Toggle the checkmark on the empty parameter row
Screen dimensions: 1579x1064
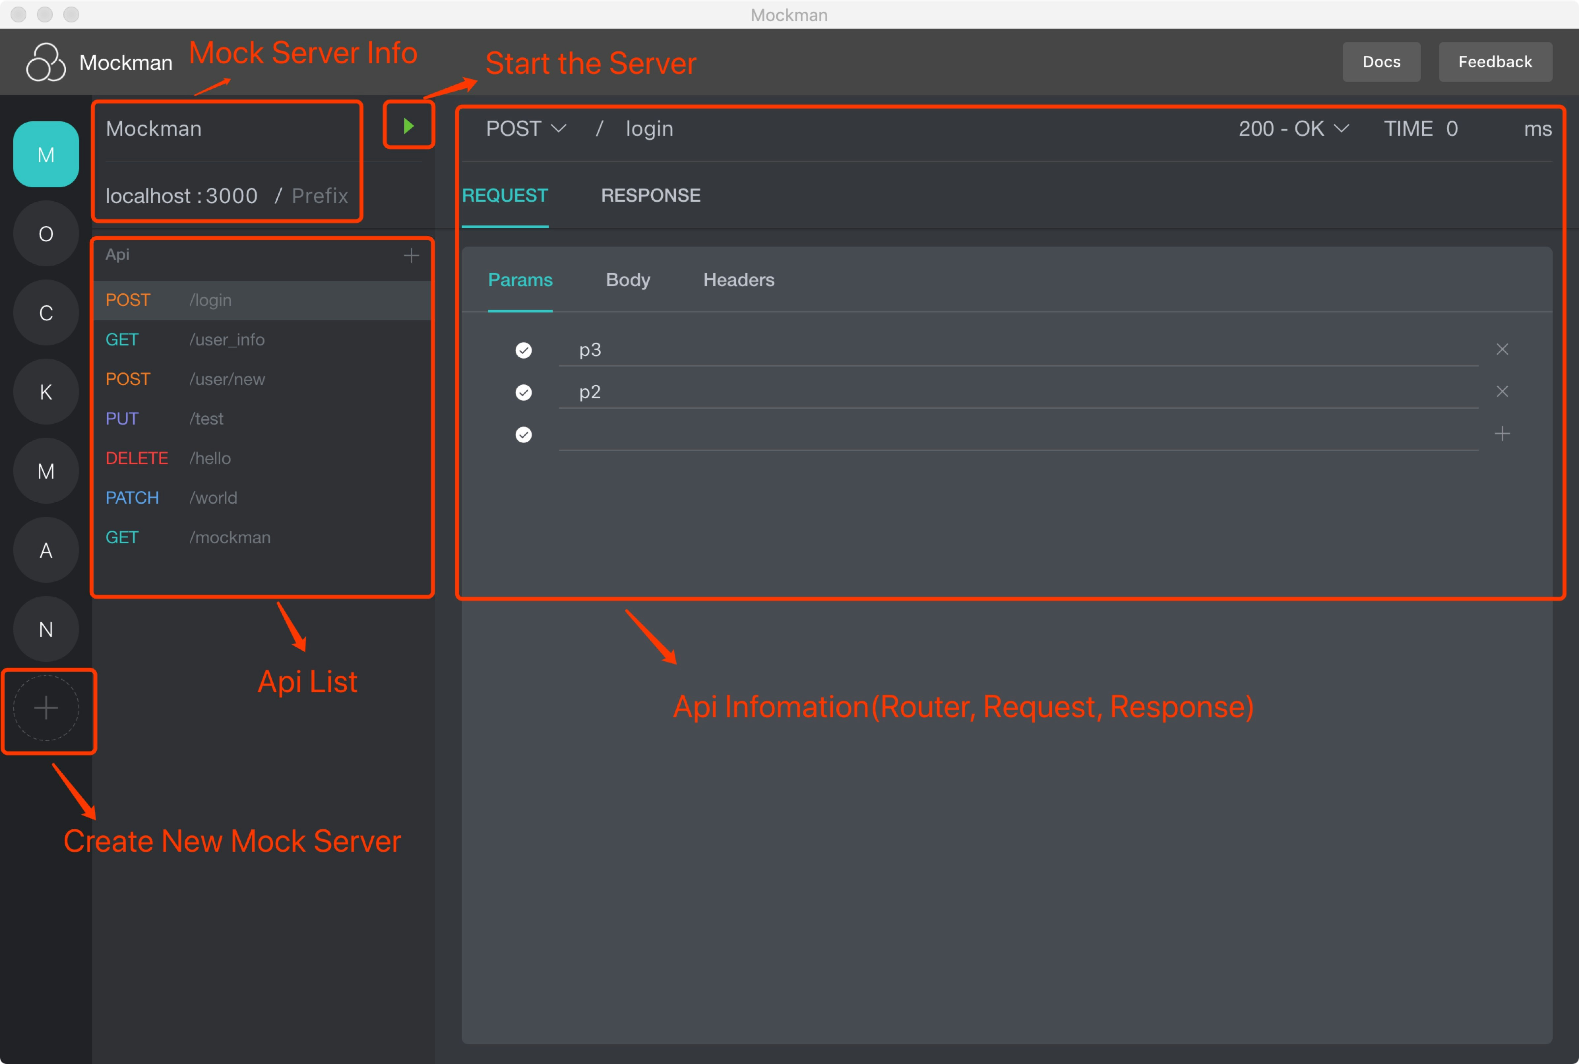click(x=523, y=435)
